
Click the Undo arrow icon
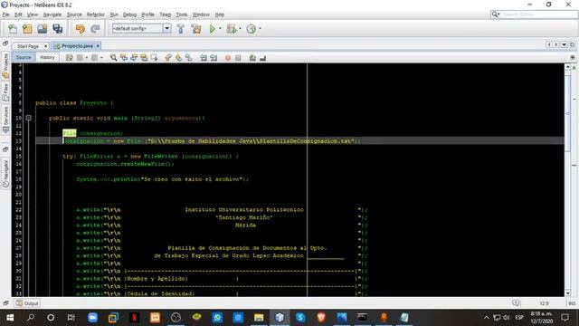(x=80, y=29)
